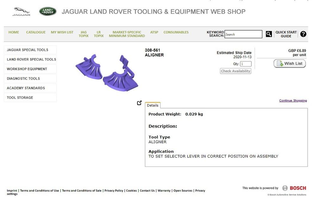This screenshot has height=205, width=315.
Task: Select Workshop Equipment category
Action: pyautogui.click(x=30, y=69)
